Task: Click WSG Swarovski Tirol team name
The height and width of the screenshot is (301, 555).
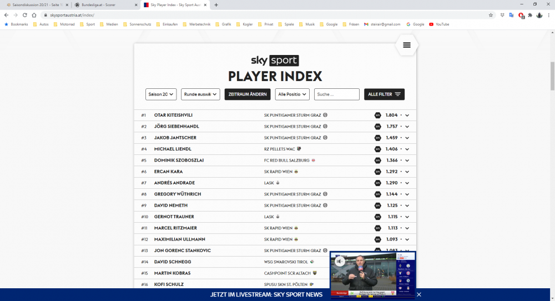Action: click(x=286, y=262)
